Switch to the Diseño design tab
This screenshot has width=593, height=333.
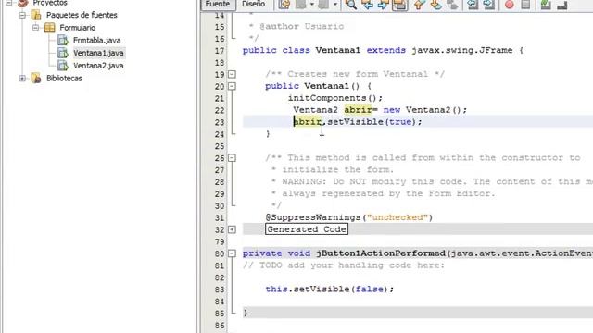tap(253, 4)
